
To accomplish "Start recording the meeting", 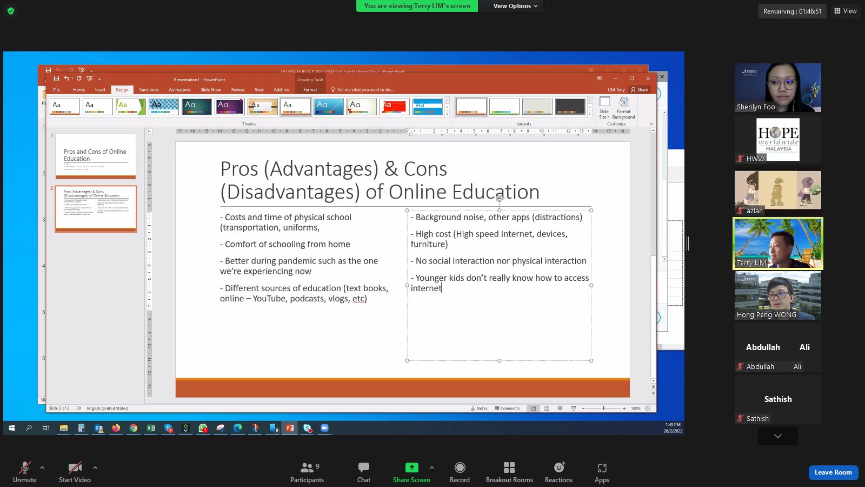I will pyautogui.click(x=460, y=472).
